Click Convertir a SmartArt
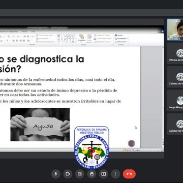This screenshot has height=183, width=183. coord(45,42)
